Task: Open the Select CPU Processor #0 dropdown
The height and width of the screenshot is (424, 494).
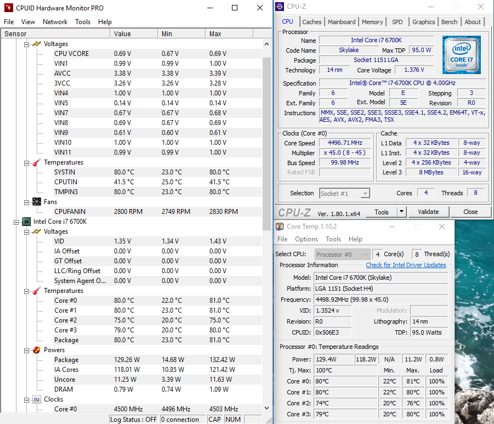Action: tap(343, 254)
